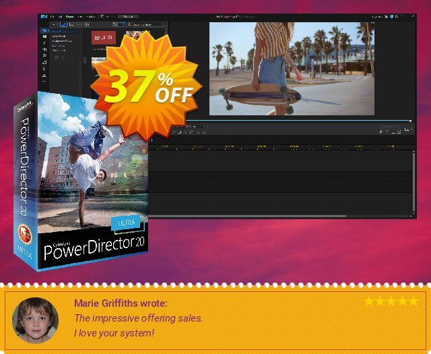The image size is (431, 354).
Task: Select Media Content in library tree
Action: click(59, 32)
